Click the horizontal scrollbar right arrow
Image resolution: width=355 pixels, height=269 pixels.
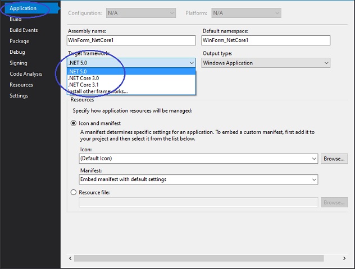pos(344,258)
